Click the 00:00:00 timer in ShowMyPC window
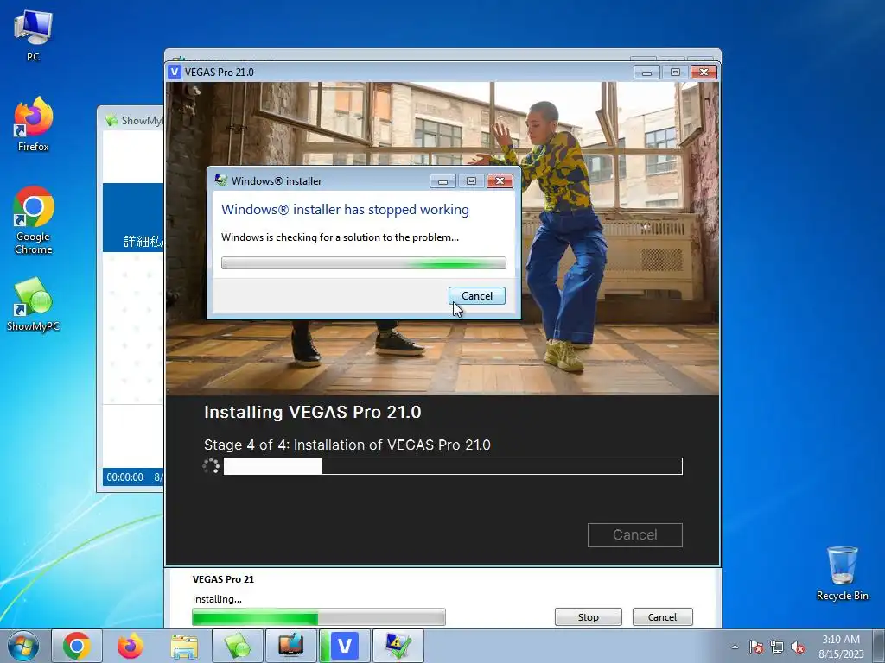Viewport: 885px width, 663px height. click(x=124, y=477)
